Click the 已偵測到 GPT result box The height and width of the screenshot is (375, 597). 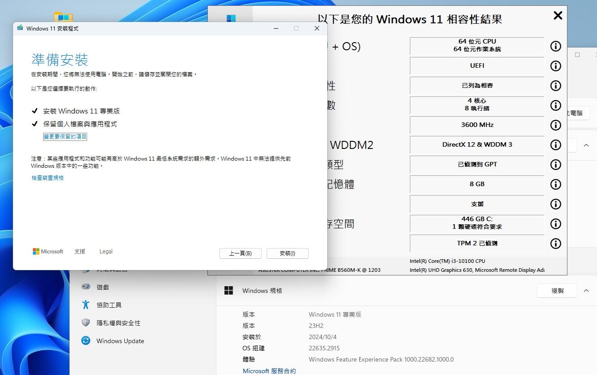pyautogui.click(x=477, y=164)
